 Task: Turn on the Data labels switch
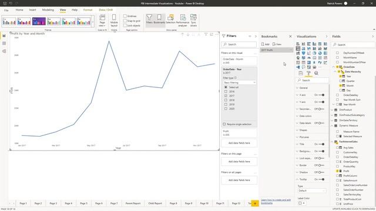[x=321, y=123]
